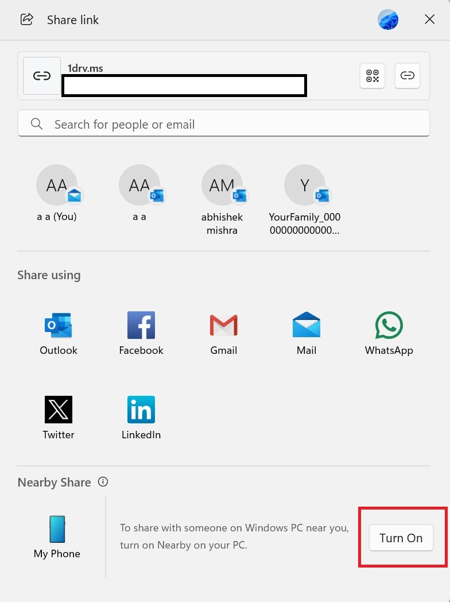Share using the Mail app
This screenshot has height=602, width=450.
click(x=306, y=334)
